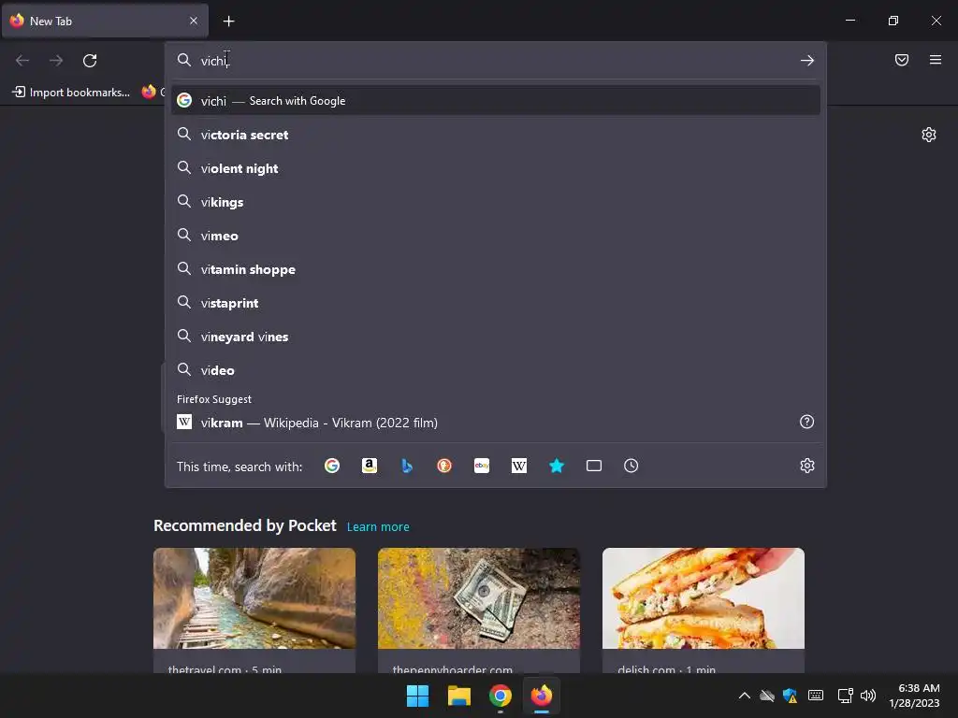Search this time with Bing icon
Viewport: 958px width, 718px height.
407,466
